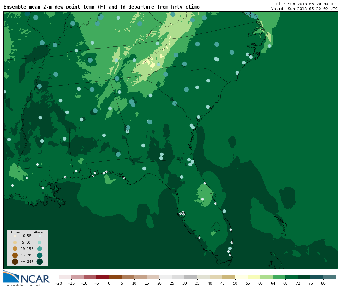Click the NCAR logo
341x289 pixels.
tap(26, 277)
